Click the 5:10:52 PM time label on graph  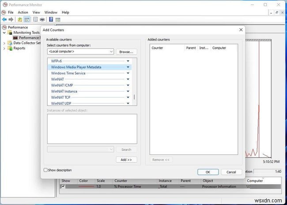point(271,161)
